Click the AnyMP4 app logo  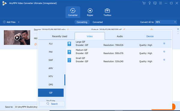[x=4, y=3]
